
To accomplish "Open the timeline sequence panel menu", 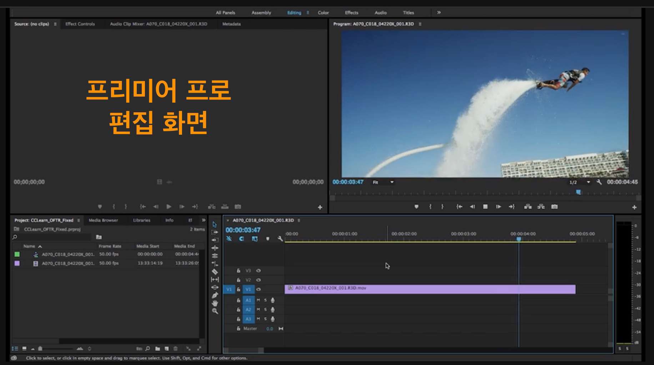I will 299,220.
